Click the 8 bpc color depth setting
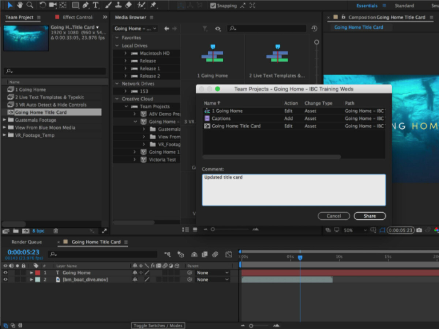This screenshot has width=439, height=329. 38,231
